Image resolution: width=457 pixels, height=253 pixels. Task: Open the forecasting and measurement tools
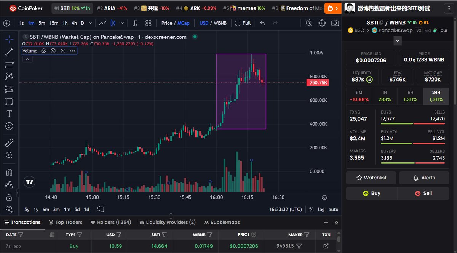9,89
